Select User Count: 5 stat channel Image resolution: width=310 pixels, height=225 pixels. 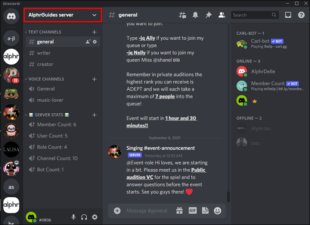point(63,136)
